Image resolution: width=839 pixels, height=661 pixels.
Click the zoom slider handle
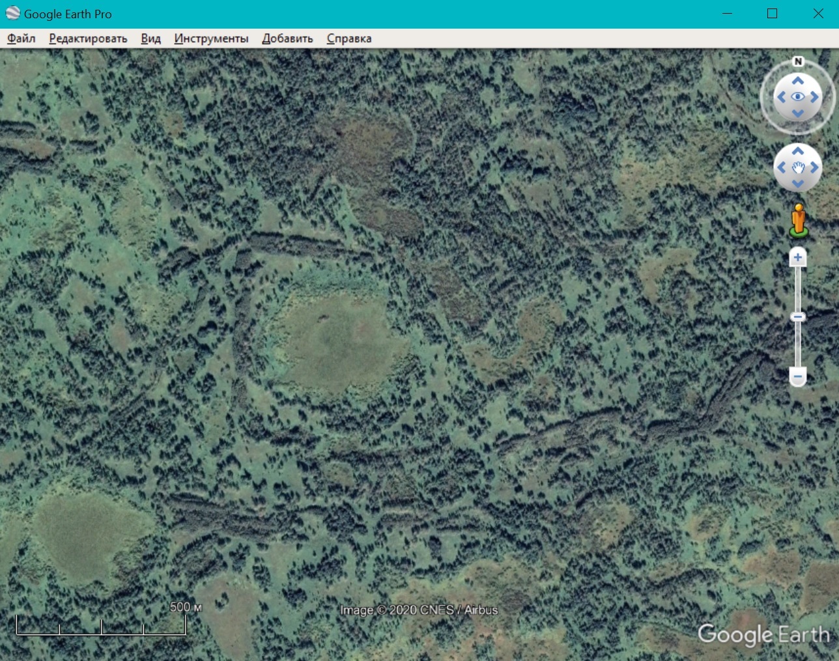[798, 317]
